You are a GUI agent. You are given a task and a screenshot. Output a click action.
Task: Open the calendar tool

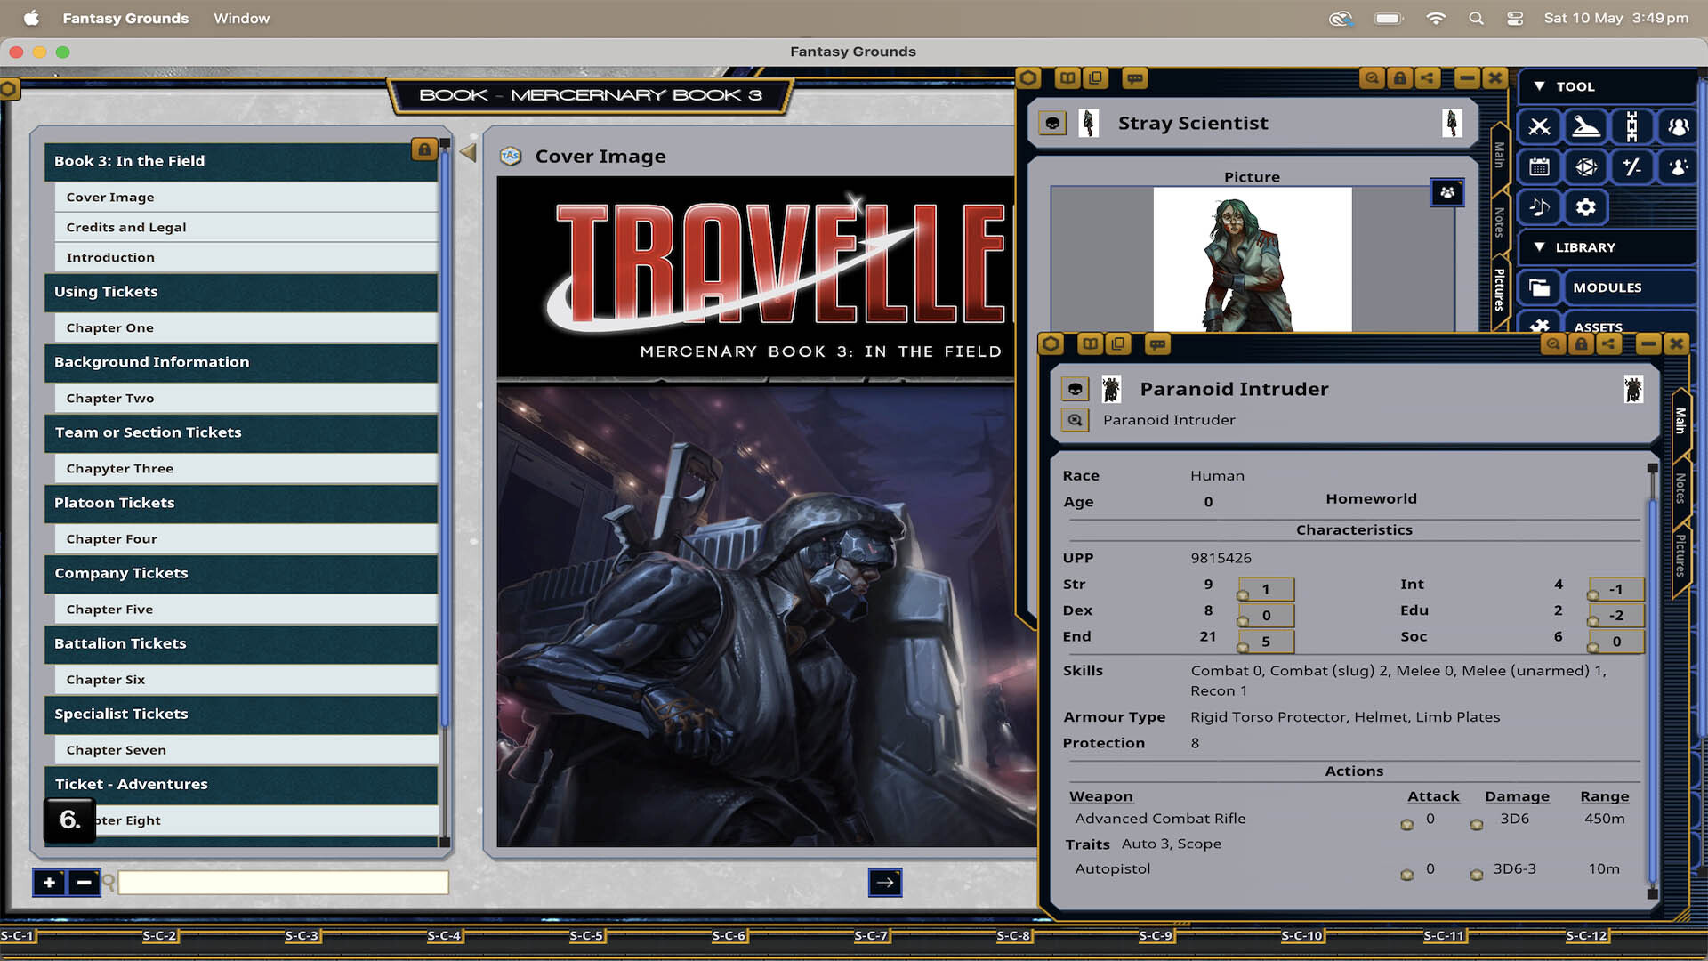[x=1539, y=167]
